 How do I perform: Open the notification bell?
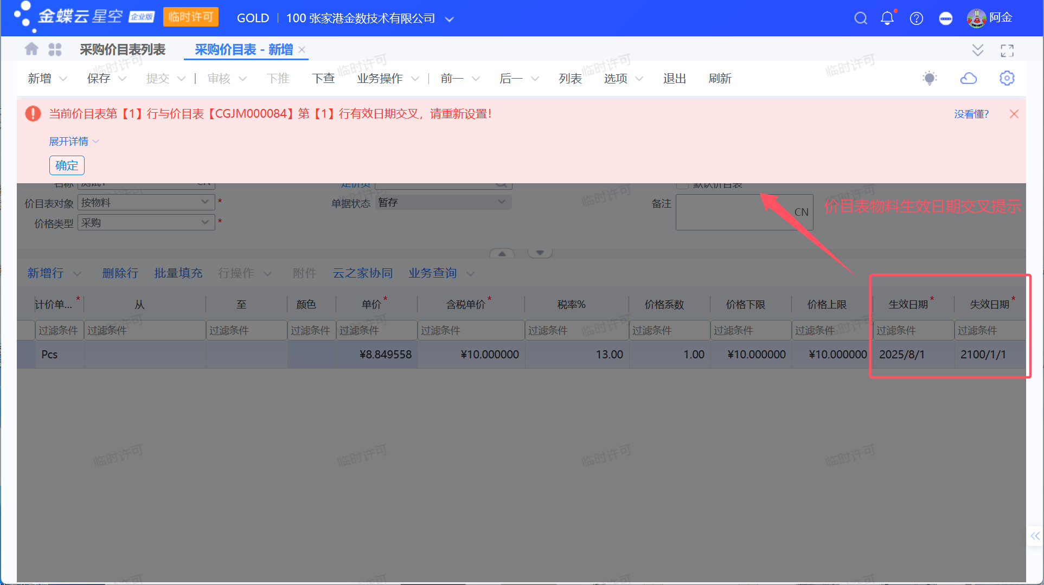click(x=887, y=18)
